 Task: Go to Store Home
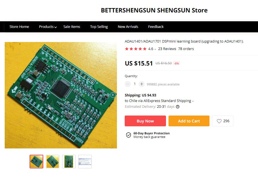(19, 27)
